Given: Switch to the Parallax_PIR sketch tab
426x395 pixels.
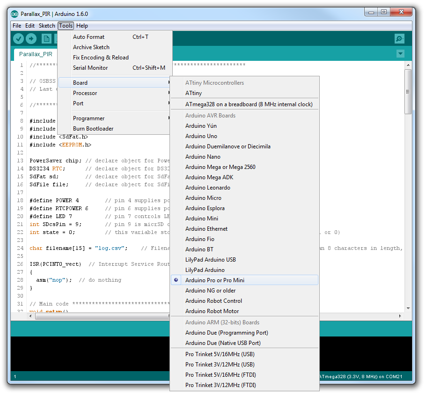Looking at the screenshot, I should (x=36, y=54).
